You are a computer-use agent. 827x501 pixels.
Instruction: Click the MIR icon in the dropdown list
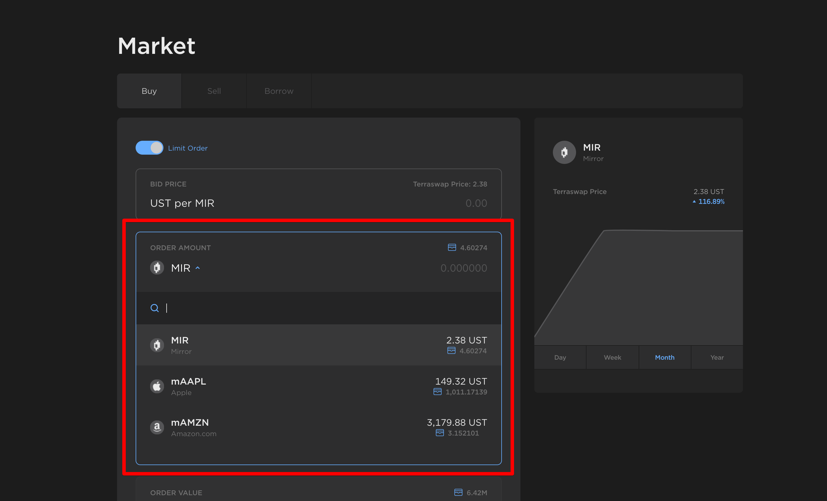tap(157, 345)
